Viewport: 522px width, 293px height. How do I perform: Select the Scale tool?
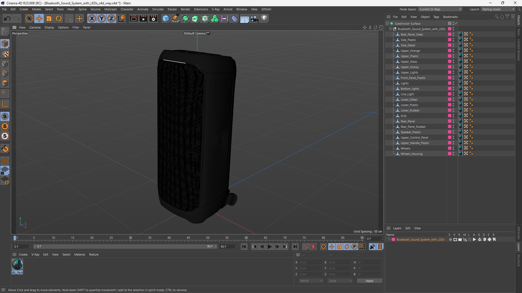pos(49,18)
